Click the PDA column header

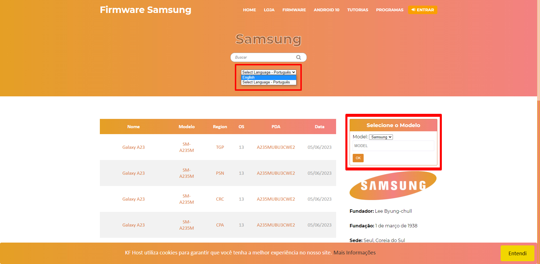pos(276,127)
